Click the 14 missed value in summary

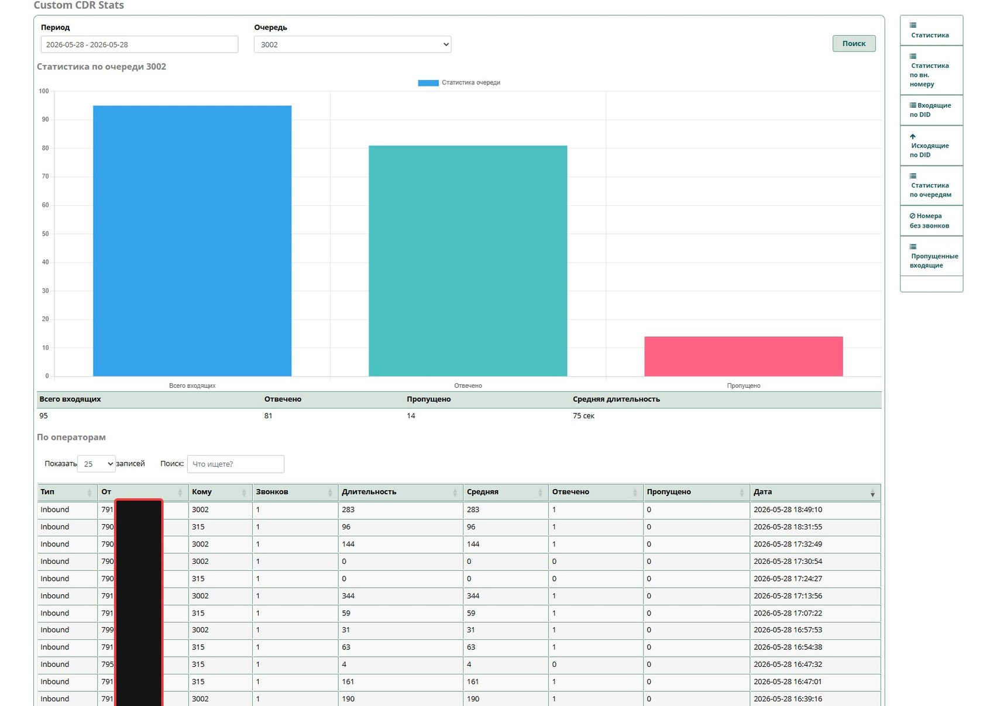(411, 416)
